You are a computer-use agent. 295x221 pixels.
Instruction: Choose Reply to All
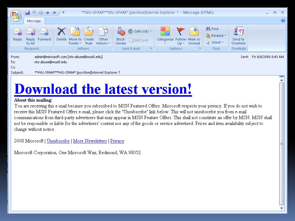(30, 36)
